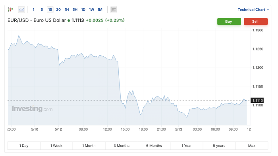Select the area chart type icon
The width and height of the screenshot is (278, 156).
point(21,10)
